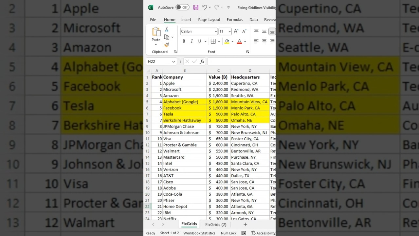This screenshot has height=236, width=419.
Task: Open the Calibri font name dropdown
Action: click(216, 31)
